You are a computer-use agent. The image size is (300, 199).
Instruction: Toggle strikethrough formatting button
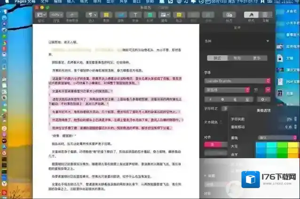pos(247,99)
